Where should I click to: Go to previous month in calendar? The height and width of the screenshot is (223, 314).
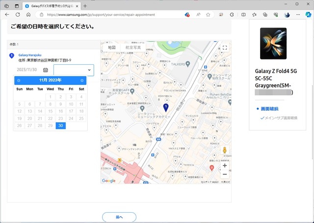(19, 81)
